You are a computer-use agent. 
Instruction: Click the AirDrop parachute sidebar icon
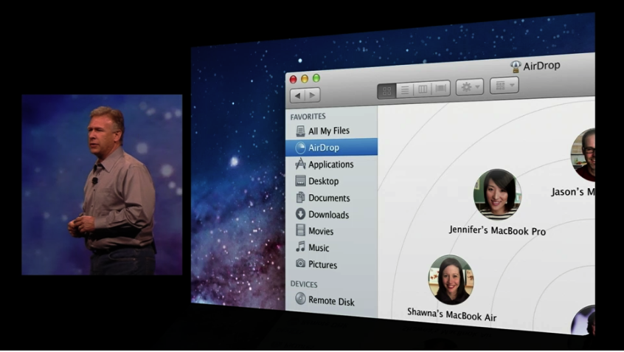click(x=300, y=148)
